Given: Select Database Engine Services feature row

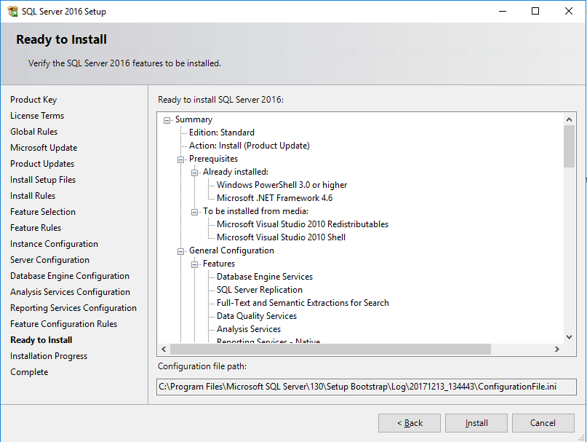Looking at the screenshot, I should point(265,277).
